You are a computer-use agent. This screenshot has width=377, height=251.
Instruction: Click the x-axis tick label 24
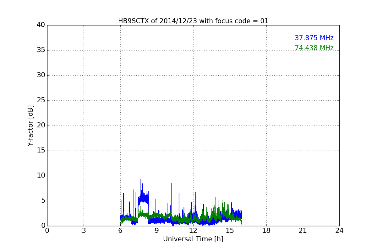[339, 231]
